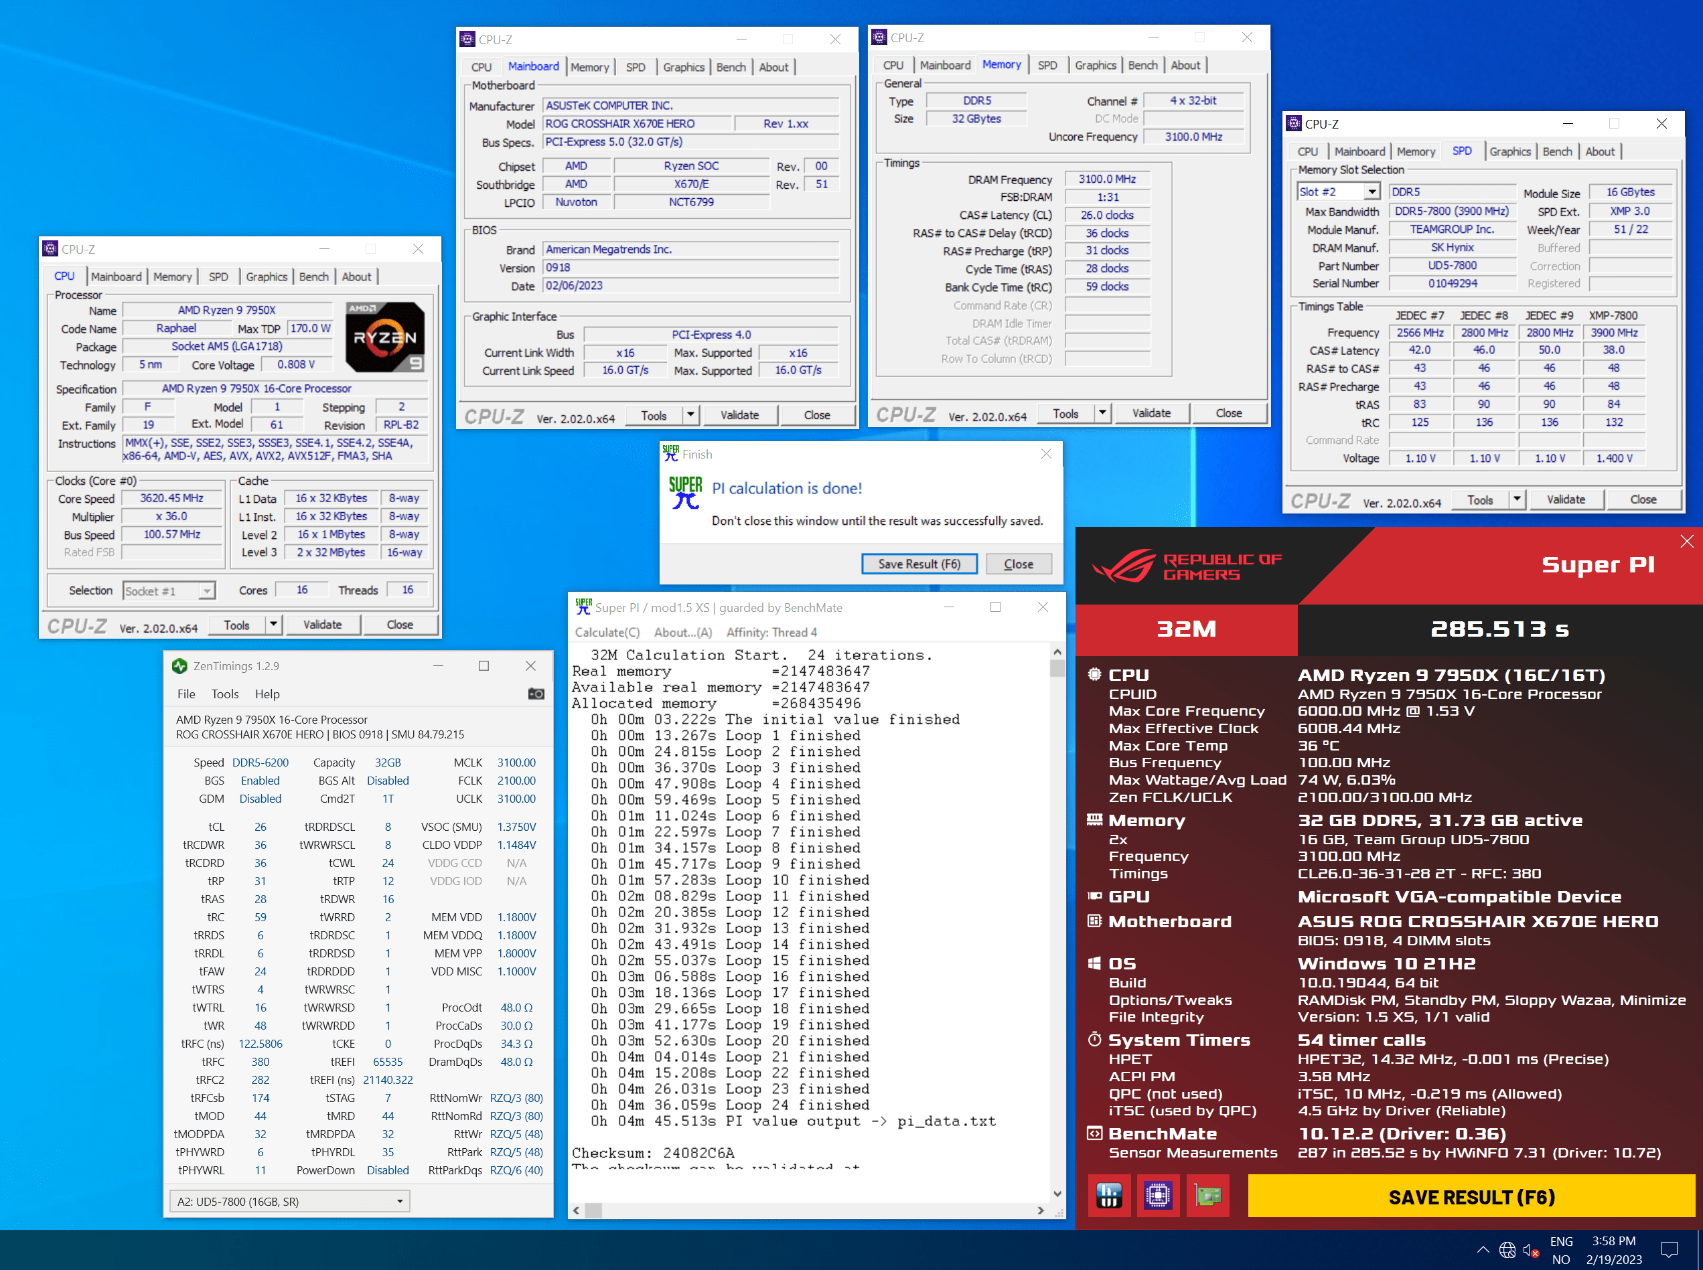
Task: Click Super PI vertical scrollbar up arrow
Action: point(1057,652)
